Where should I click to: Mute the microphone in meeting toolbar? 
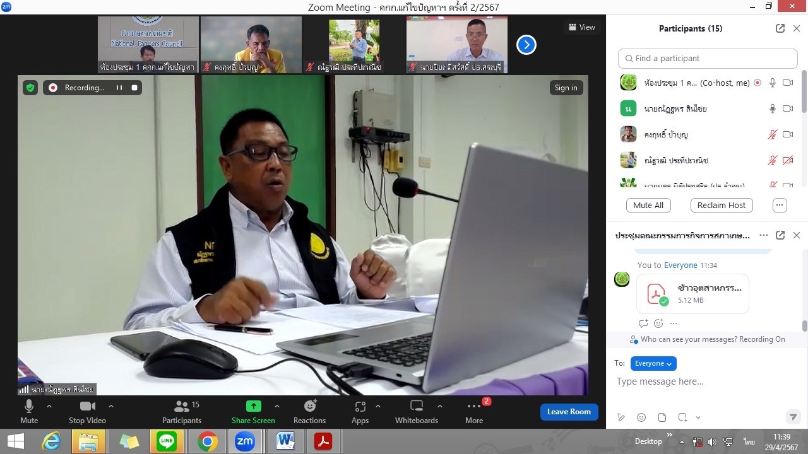point(28,411)
